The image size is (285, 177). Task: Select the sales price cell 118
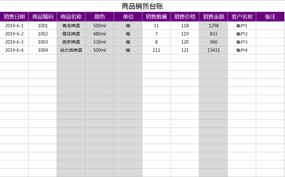tap(185, 26)
